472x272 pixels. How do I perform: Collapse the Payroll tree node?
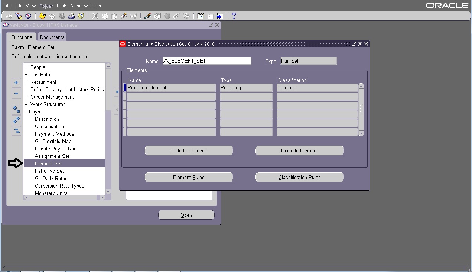coord(26,112)
